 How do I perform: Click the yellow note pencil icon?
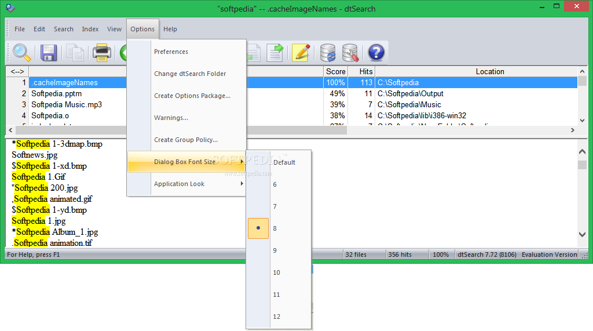pyautogui.click(x=301, y=52)
